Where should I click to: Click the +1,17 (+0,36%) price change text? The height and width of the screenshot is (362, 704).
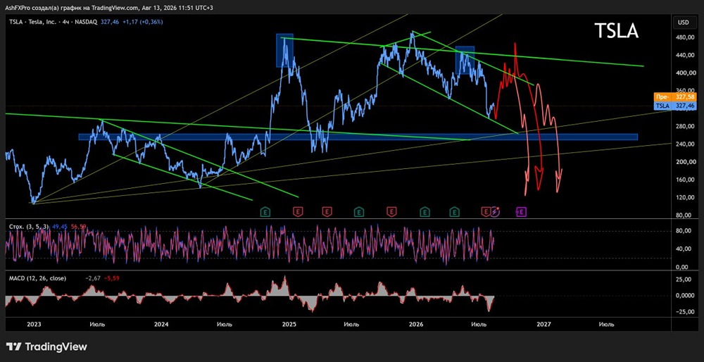[x=142, y=21]
